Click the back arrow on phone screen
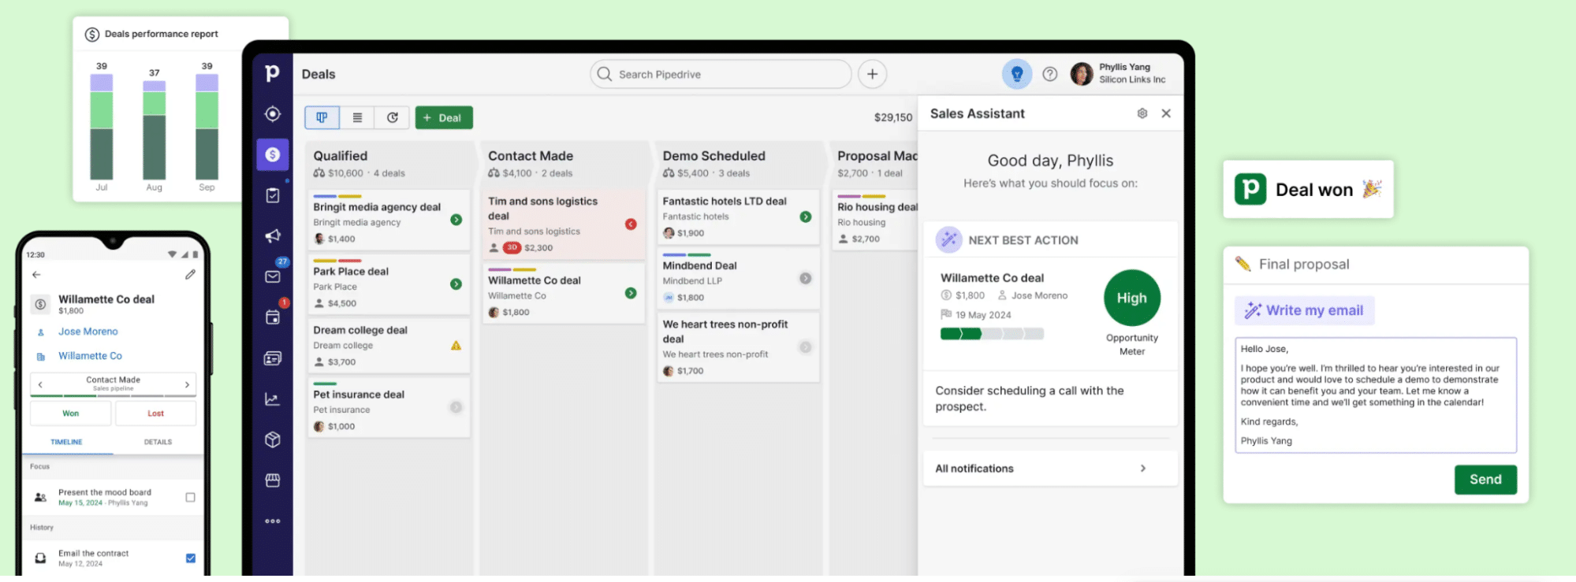This screenshot has height=582, width=1576. [x=36, y=275]
